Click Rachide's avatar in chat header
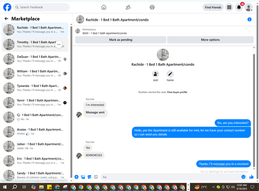This screenshot has width=259, height=191. tap(80, 19)
